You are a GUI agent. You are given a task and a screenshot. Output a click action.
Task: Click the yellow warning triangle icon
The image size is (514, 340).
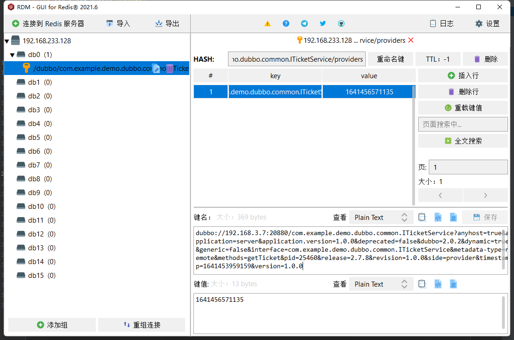[x=268, y=23]
